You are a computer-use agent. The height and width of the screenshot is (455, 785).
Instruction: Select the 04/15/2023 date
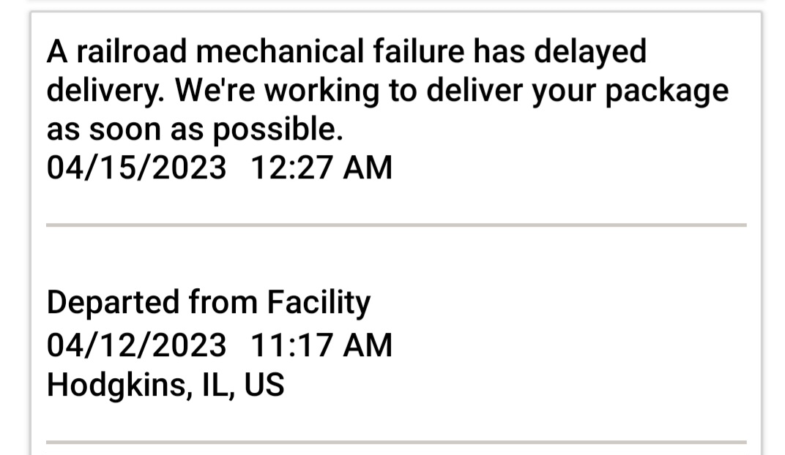[136, 168]
